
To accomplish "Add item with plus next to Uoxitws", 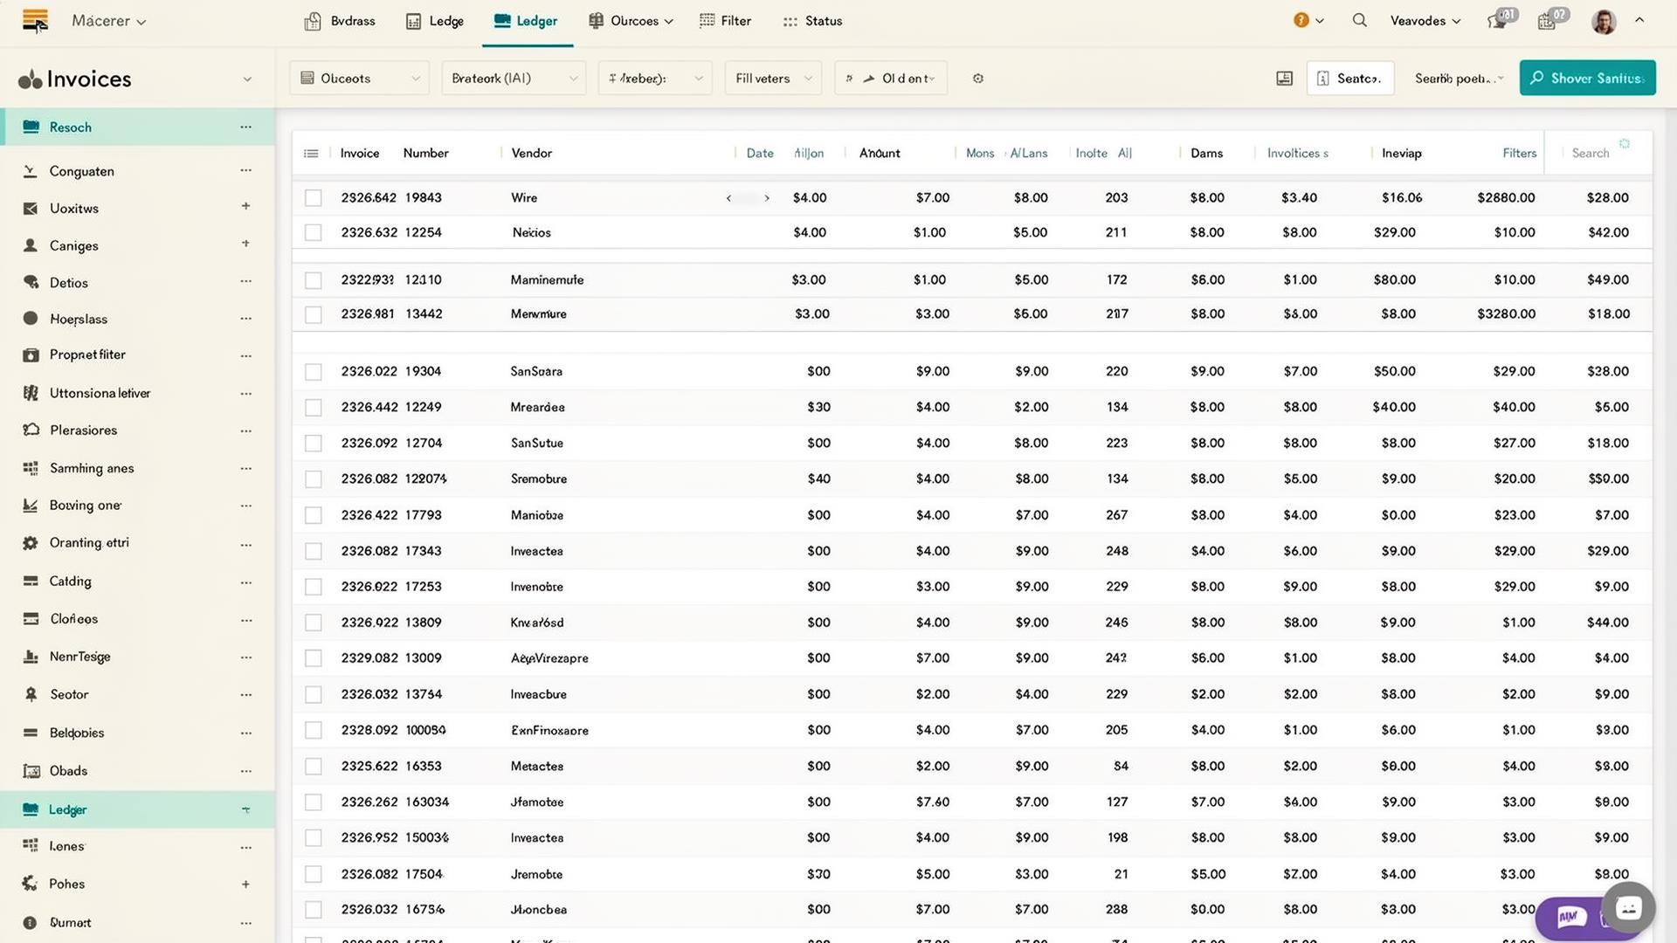I will tap(245, 207).
